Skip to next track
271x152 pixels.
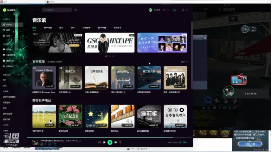click(x=116, y=142)
